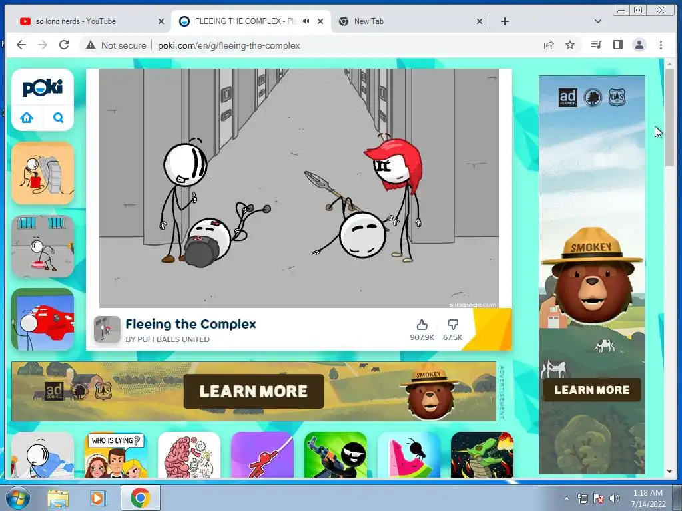Close the Fleeing the Complex tab
Screen dimensions: 682x511
pyautogui.click(x=320, y=21)
